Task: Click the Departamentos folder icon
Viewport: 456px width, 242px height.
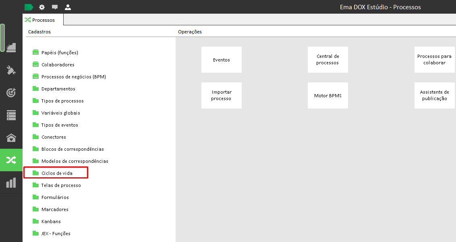Action: click(35, 88)
